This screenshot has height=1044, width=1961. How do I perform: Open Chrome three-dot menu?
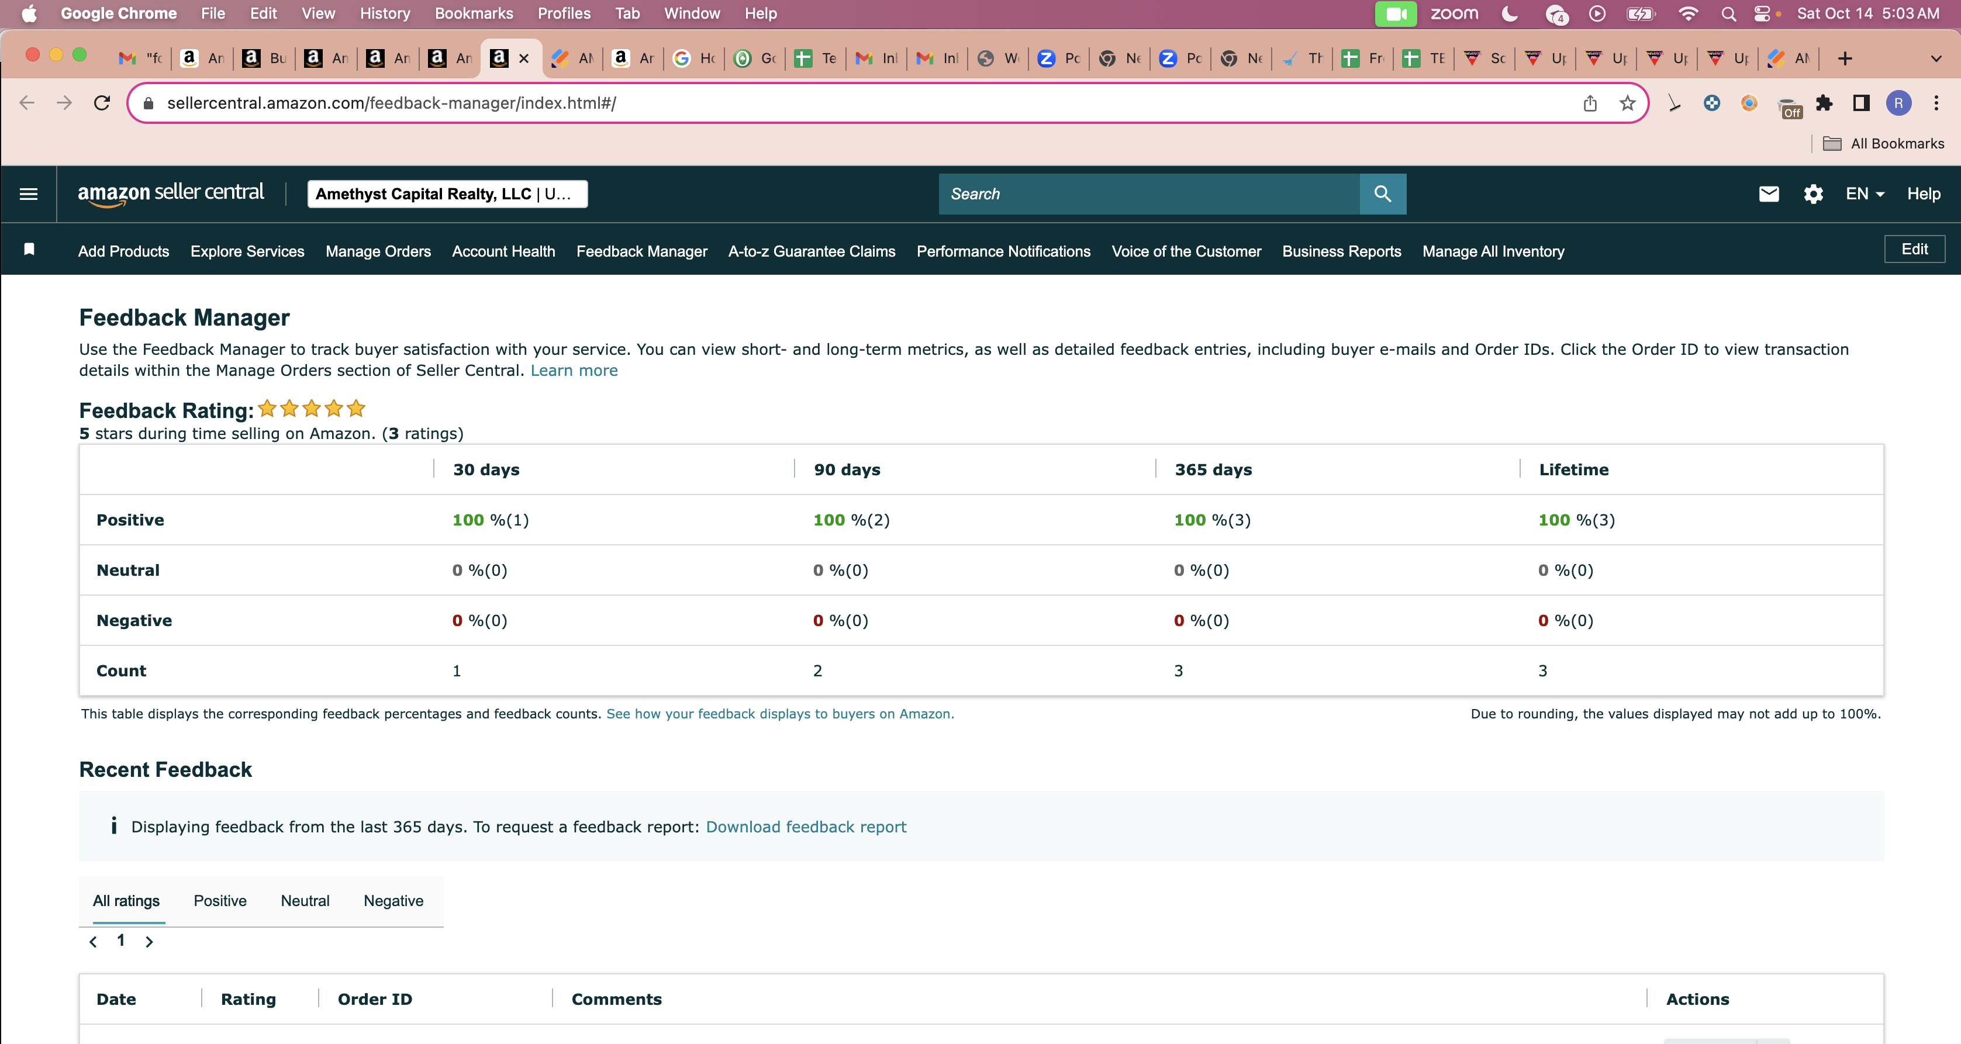pos(1936,103)
